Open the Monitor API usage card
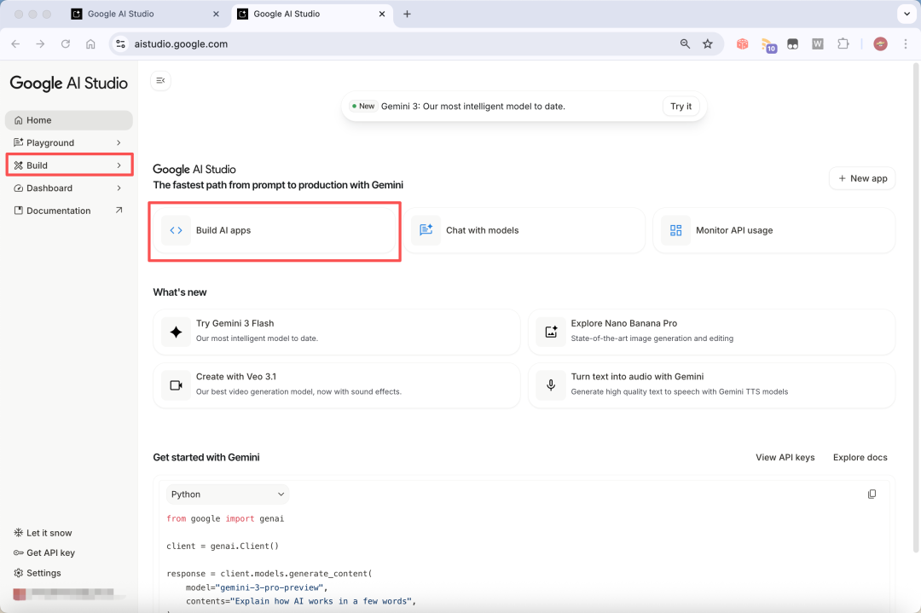Image resolution: width=921 pixels, height=613 pixels. pyautogui.click(x=774, y=230)
